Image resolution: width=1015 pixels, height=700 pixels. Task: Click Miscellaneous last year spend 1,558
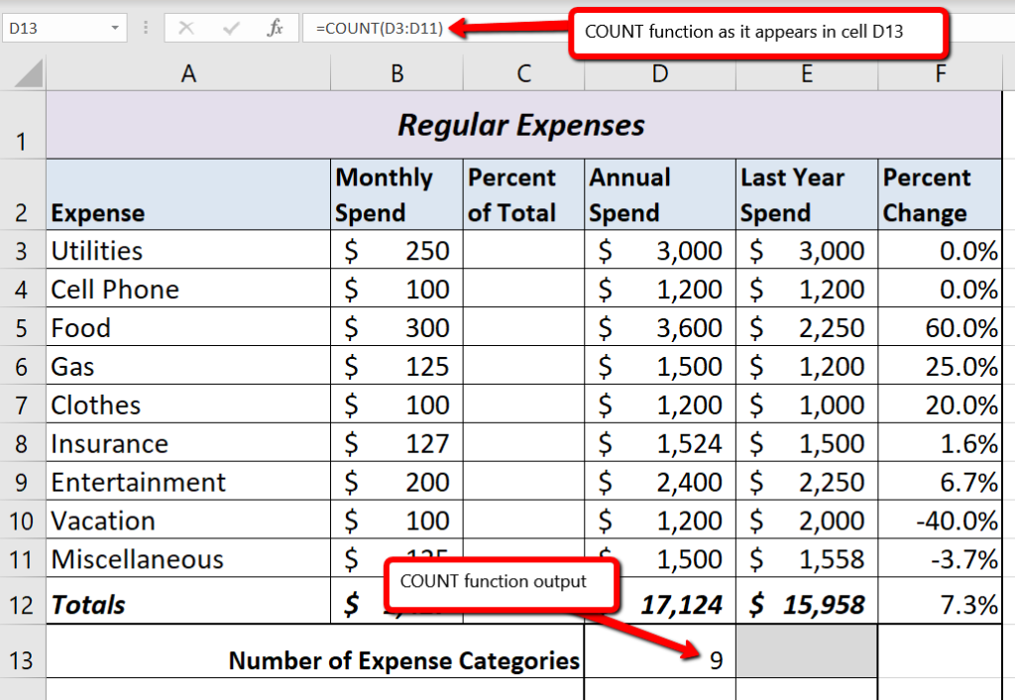coord(807,558)
